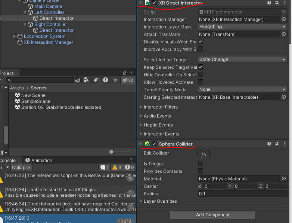292x223 pixels.
Task: Click Add Component button
Action: click(213, 215)
